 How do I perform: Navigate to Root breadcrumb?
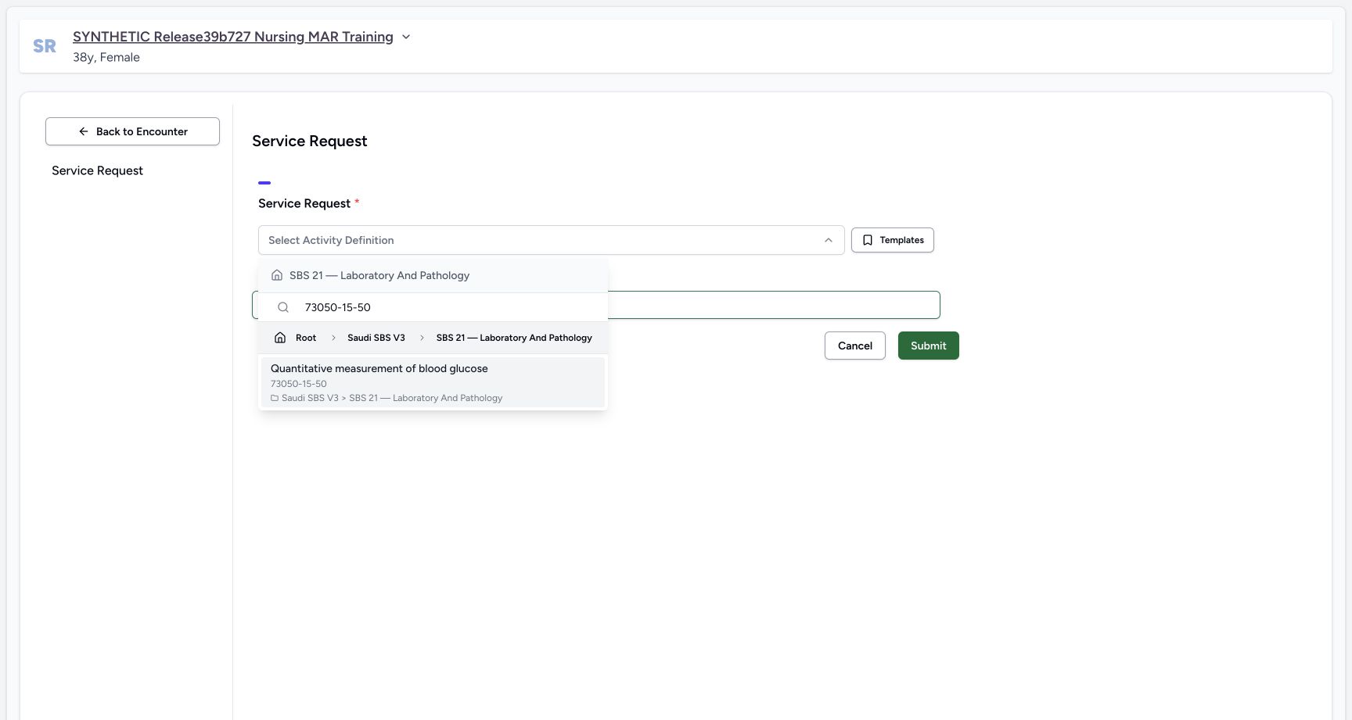tap(306, 338)
